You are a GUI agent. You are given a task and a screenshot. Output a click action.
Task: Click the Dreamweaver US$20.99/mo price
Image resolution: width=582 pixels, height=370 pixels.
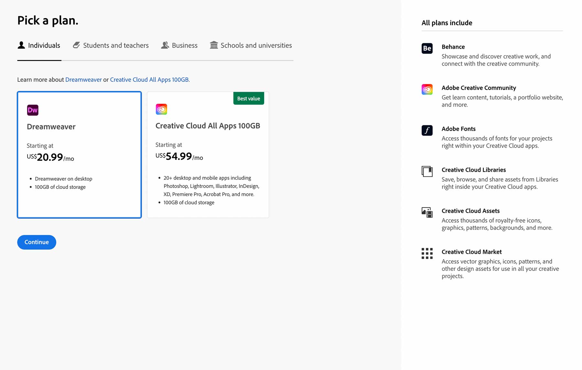[50, 158]
